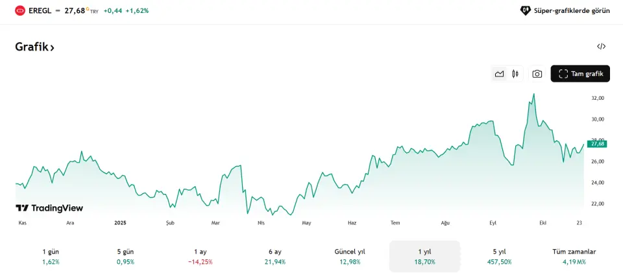Select the 5 gün time range
This screenshot has height=273, width=623.
125,256
